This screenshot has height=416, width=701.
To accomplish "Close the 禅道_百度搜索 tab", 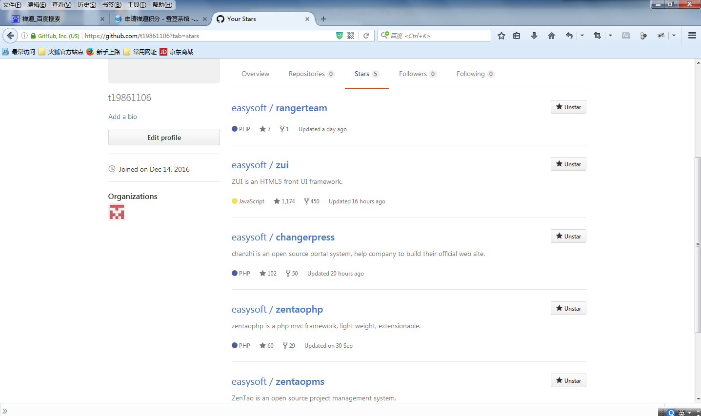I will [102, 19].
